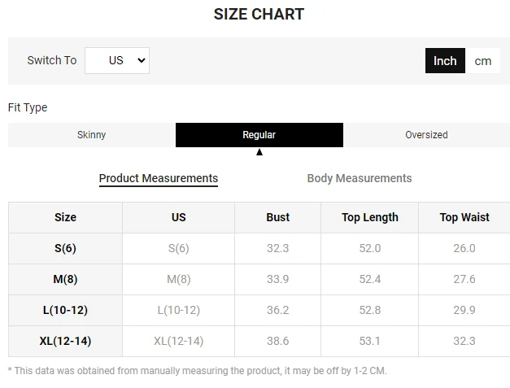Select the Oversized fit type
This screenshot has width=510, height=388.
click(426, 135)
